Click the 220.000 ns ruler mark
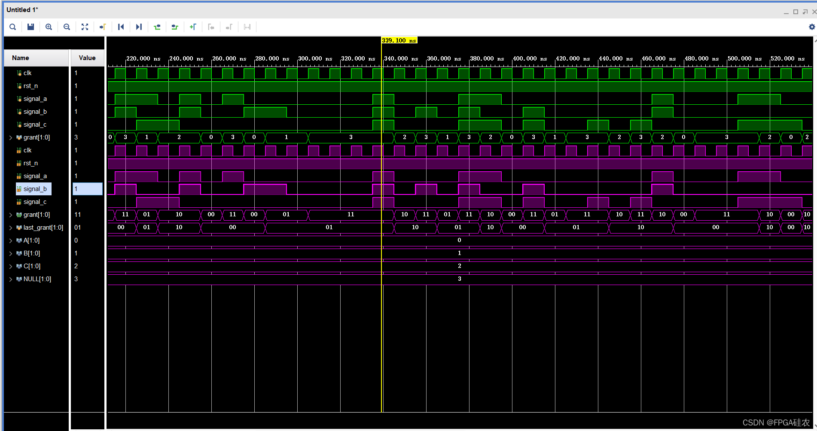Image resolution: width=817 pixels, height=431 pixels. point(143,58)
